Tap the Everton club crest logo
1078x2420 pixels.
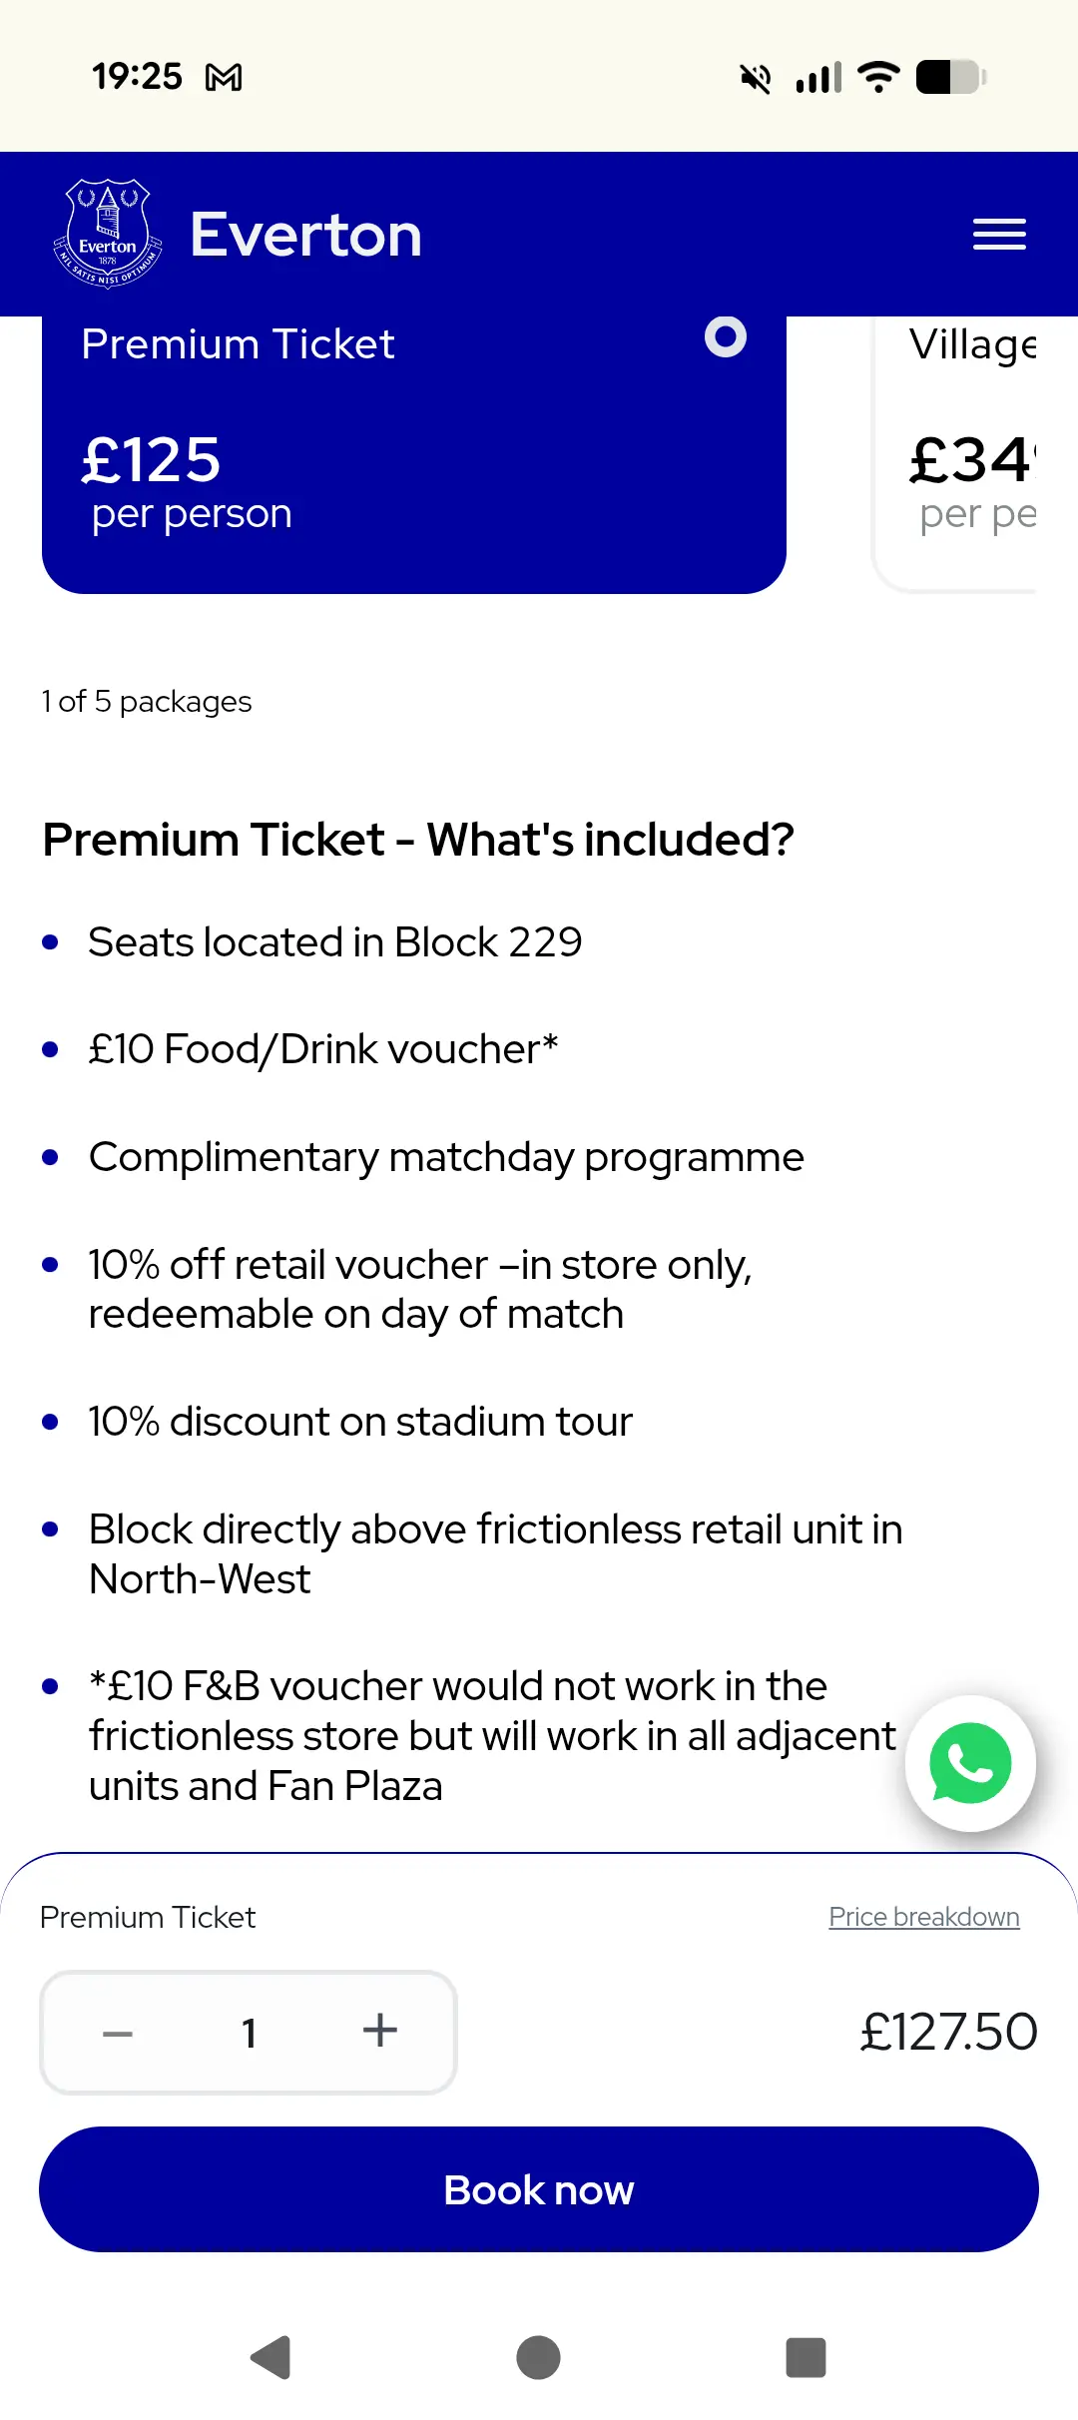[107, 234]
